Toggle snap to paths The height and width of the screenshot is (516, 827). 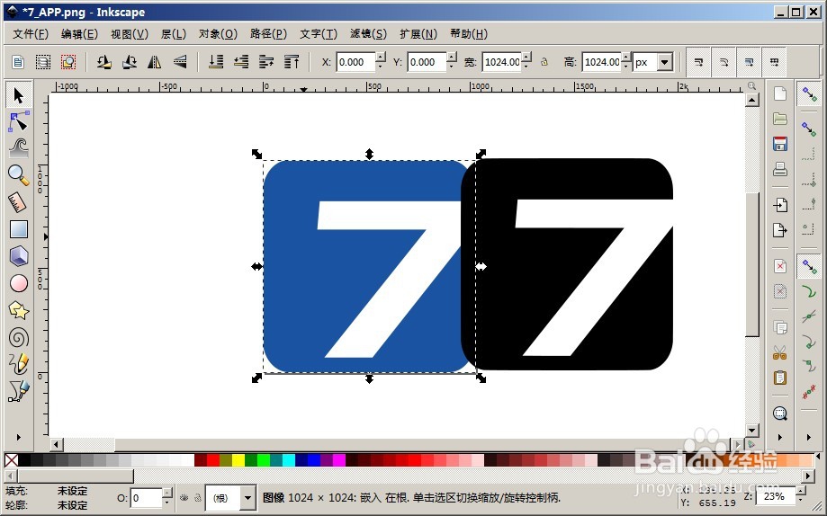[808, 292]
